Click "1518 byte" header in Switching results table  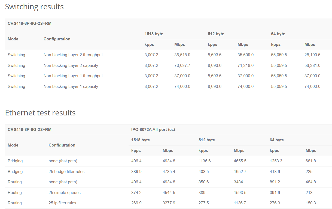(x=154, y=34)
